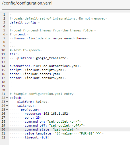
Task: Click the /config/configuration.yaml file path title
Action: [27, 3]
